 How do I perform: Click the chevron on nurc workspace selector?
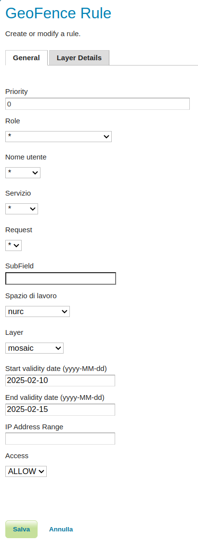pos(64,312)
